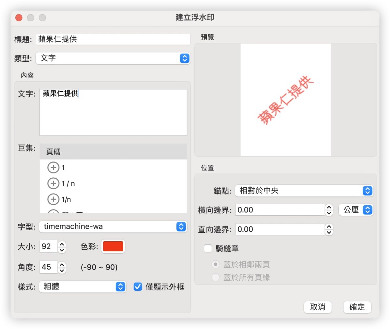Click the plus icon beside macro "1"
This screenshot has width=390, height=329.
53,168
